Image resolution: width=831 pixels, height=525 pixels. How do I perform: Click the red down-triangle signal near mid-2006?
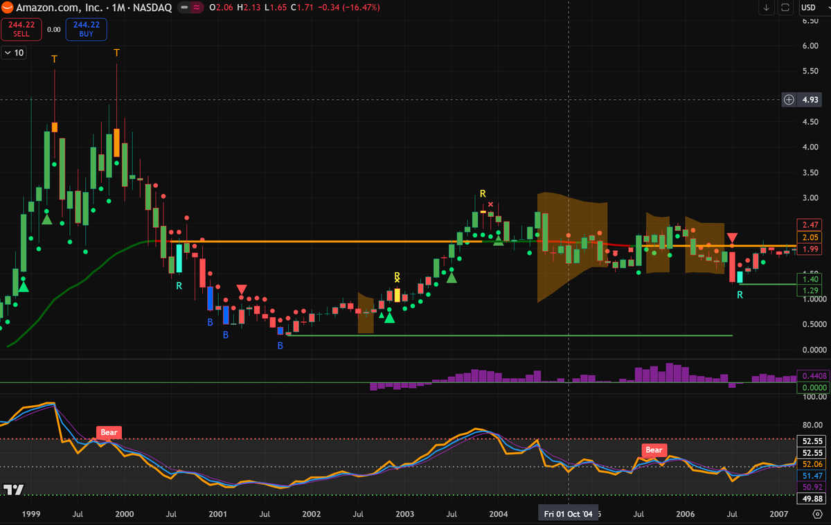[x=732, y=238]
